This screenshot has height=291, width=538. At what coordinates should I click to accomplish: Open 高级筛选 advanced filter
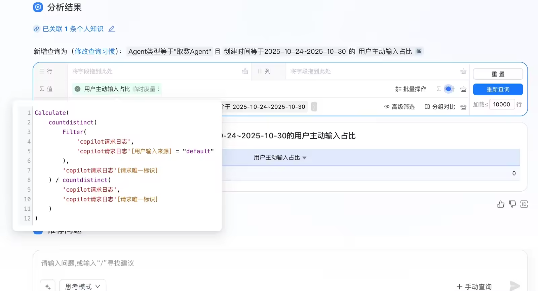pos(399,107)
